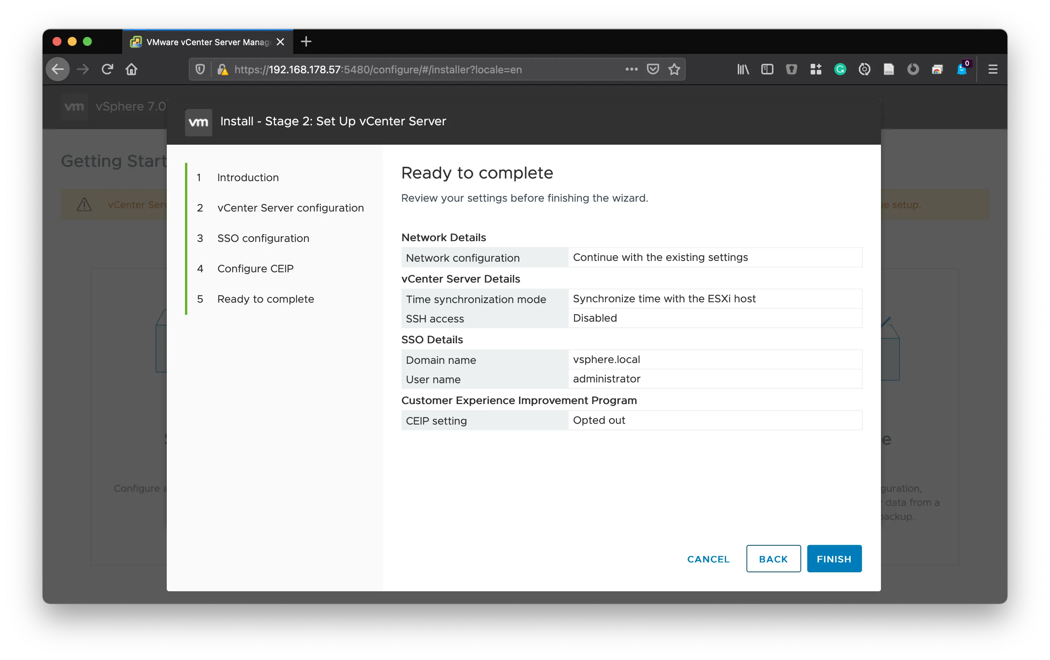Open the page actions three-dot menu

631,69
